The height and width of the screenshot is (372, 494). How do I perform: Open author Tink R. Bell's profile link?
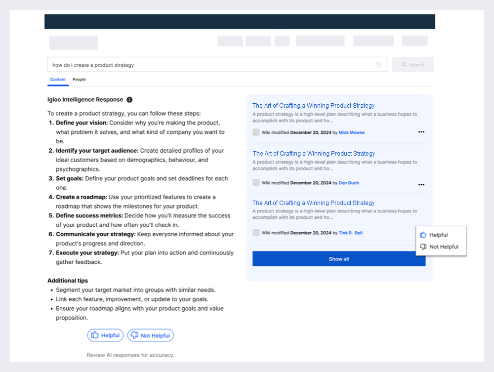click(x=350, y=233)
